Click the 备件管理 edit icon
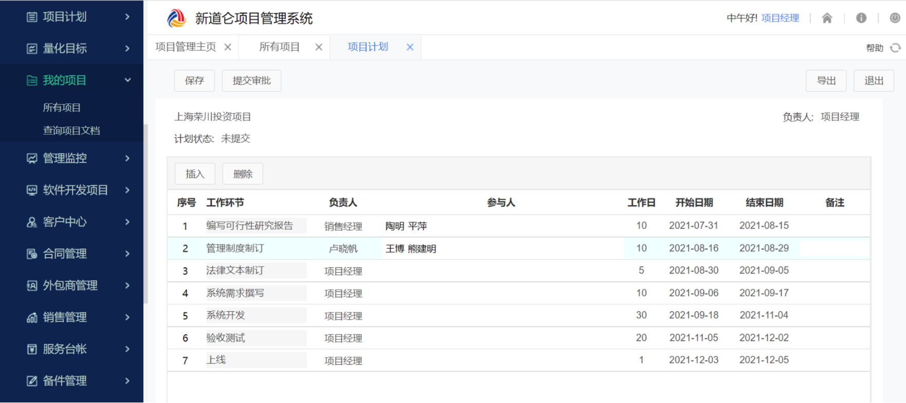Viewport: 906px width, 403px height. click(32, 381)
